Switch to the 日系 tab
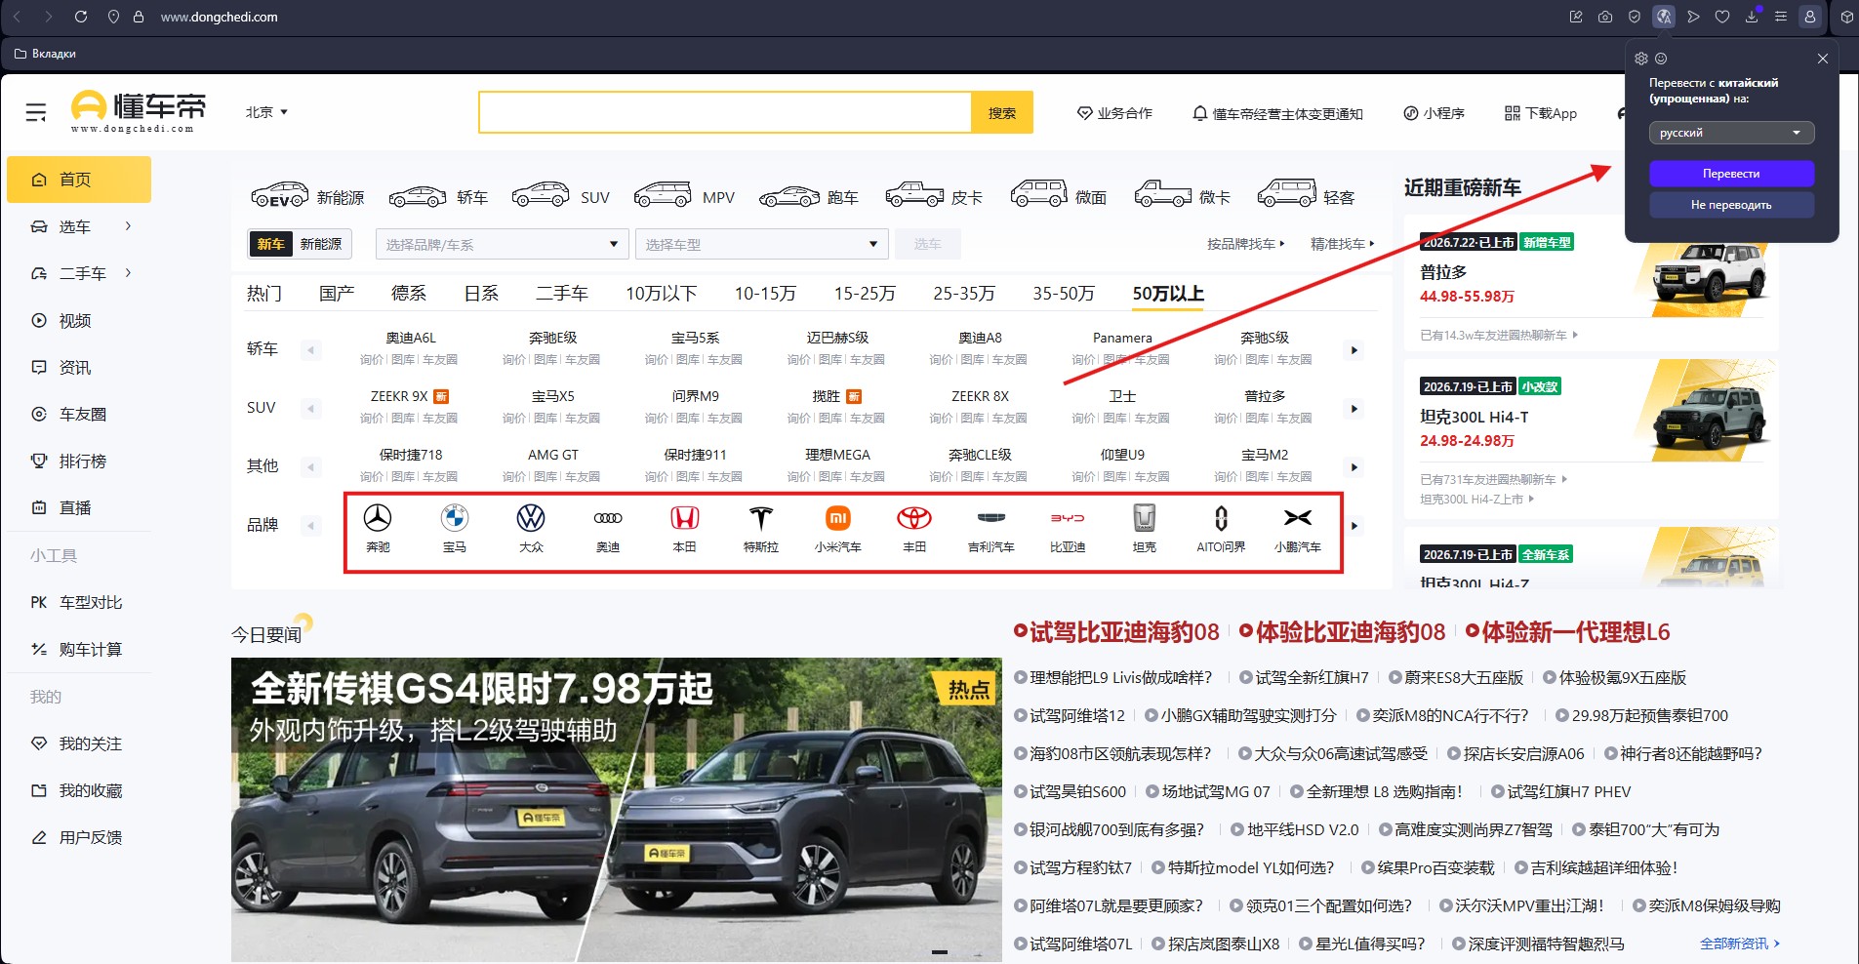The width and height of the screenshot is (1859, 964). [x=481, y=294]
